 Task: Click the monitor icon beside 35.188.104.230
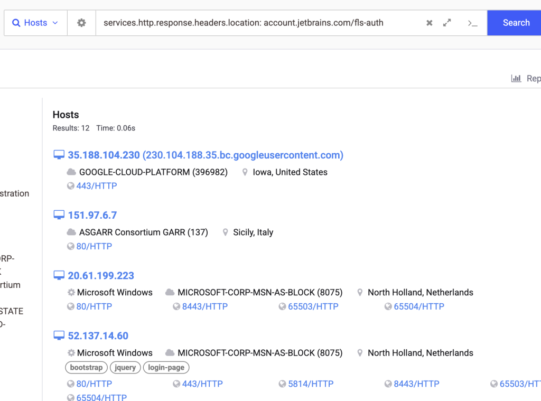tap(59, 155)
